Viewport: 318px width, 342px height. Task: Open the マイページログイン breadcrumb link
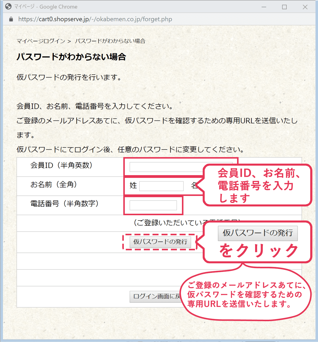click(x=41, y=41)
